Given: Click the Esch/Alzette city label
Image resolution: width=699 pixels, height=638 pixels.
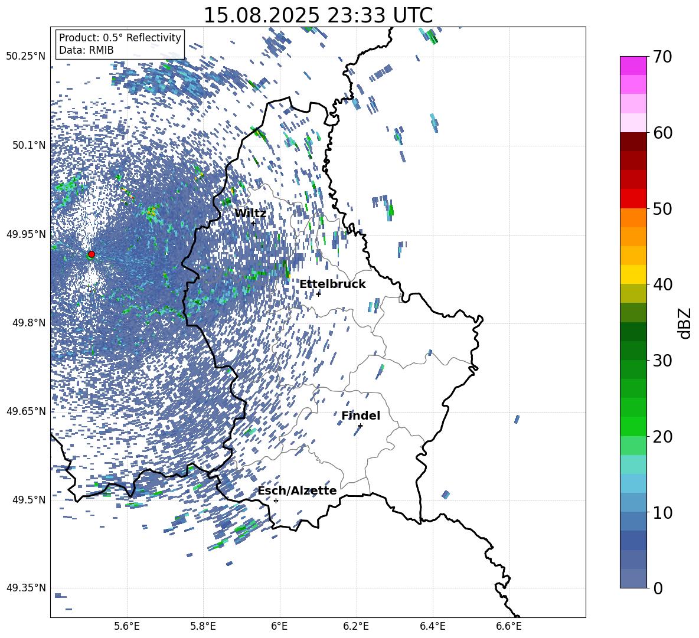Looking at the screenshot, I should (297, 490).
